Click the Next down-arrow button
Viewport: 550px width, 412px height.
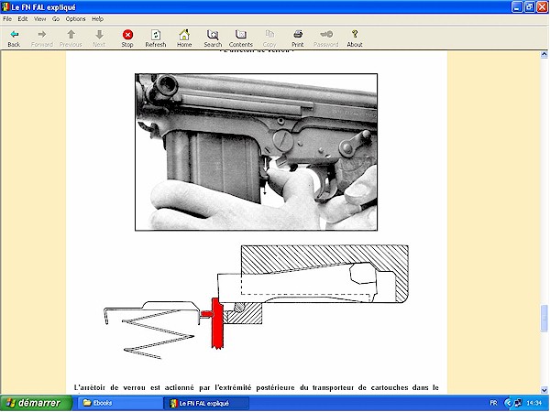coord(99,38)
